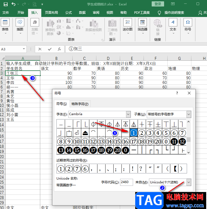Switch to the 开始 (Home) tab
The height and width of the screenshot is (209, 207).
tap(21, 13)
